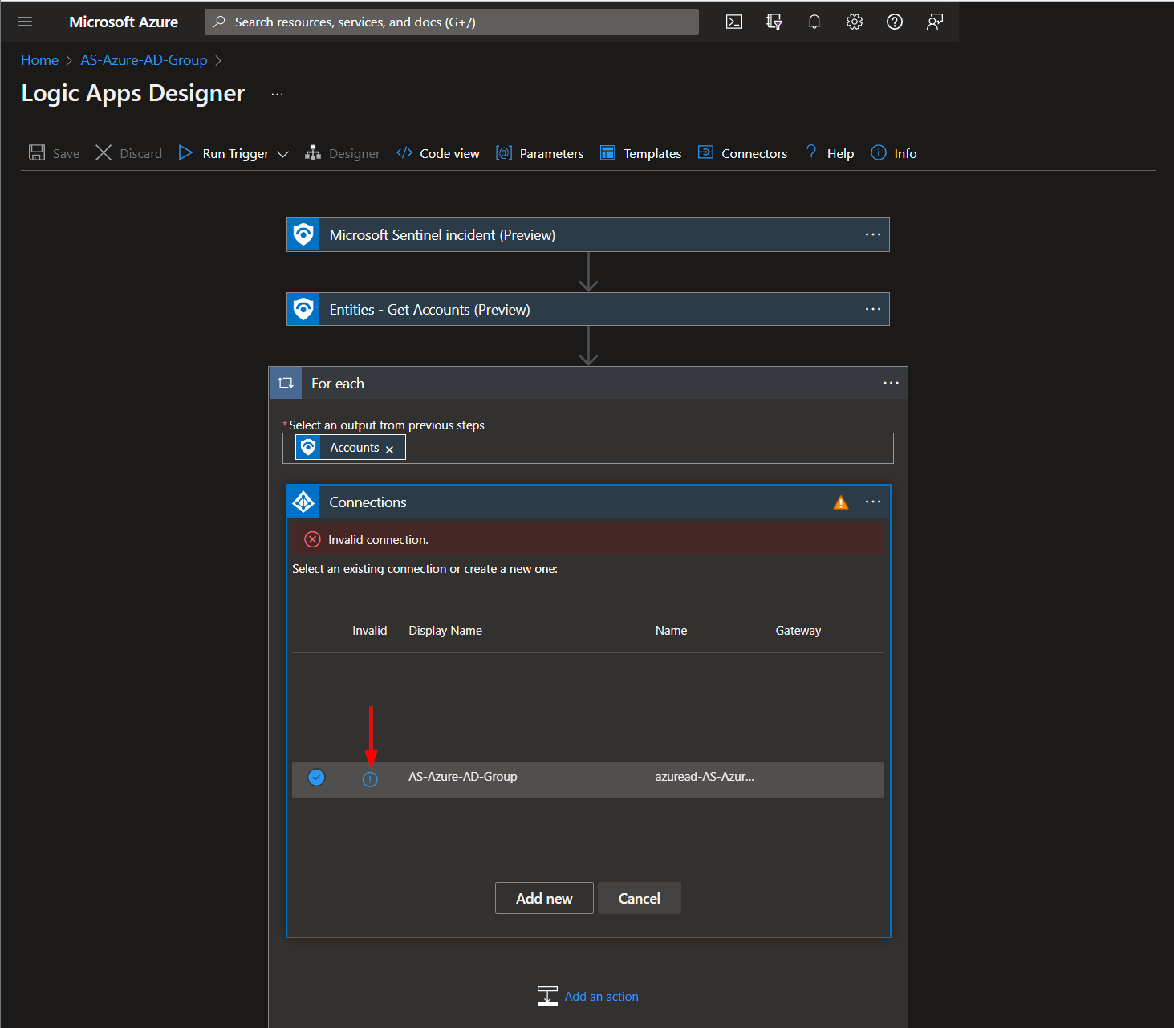
Task: Remove the Accounts token with its x
Action: (389, 449)
